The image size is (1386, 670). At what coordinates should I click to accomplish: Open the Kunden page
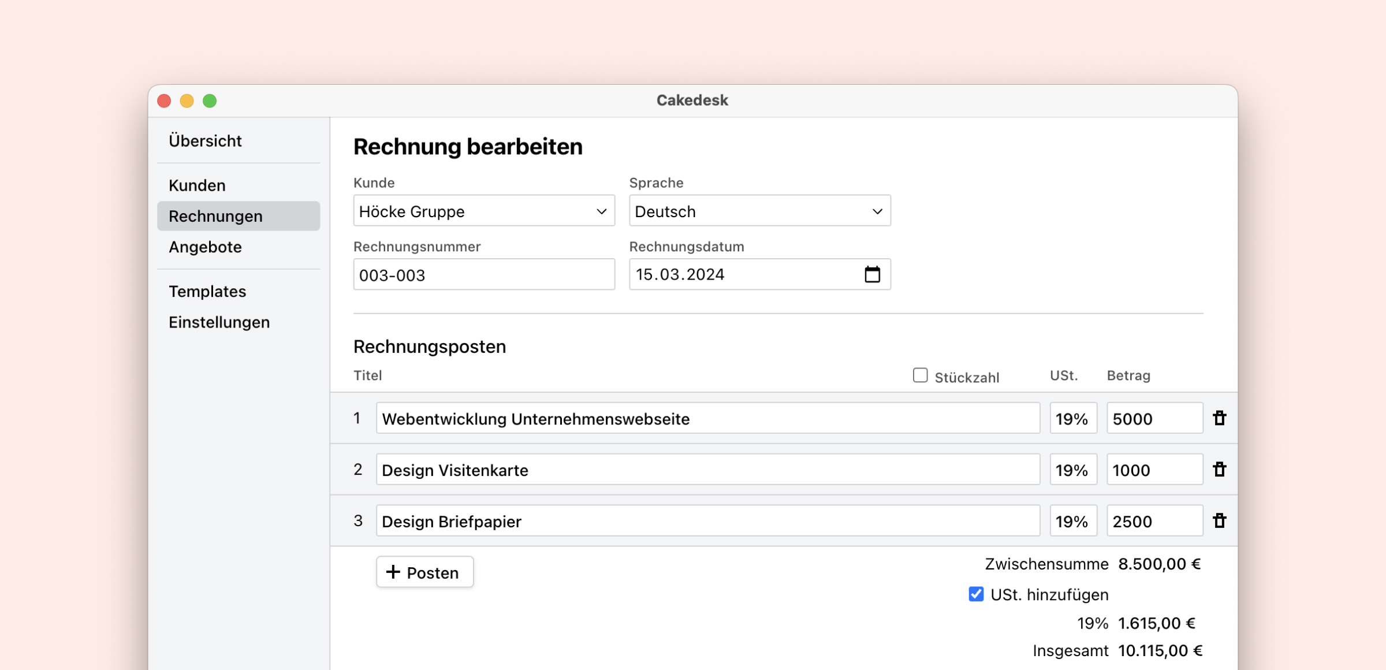(196, 185)
